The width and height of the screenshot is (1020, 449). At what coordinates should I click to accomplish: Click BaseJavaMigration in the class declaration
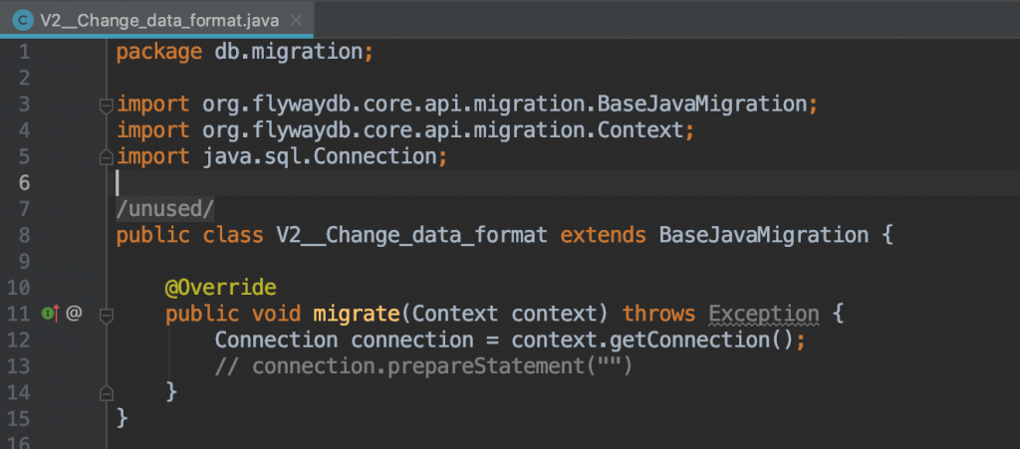tap(764, 235)
